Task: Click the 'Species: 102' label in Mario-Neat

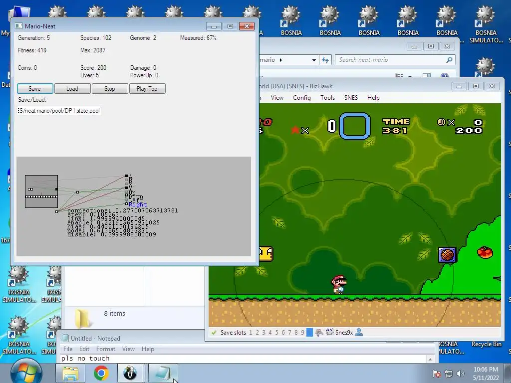Action: point(96,38)
